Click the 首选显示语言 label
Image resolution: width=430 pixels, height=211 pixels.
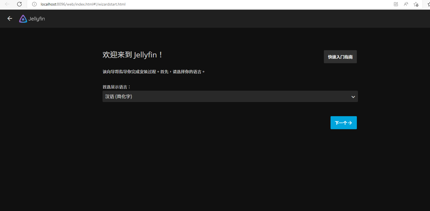click(117, 87)
